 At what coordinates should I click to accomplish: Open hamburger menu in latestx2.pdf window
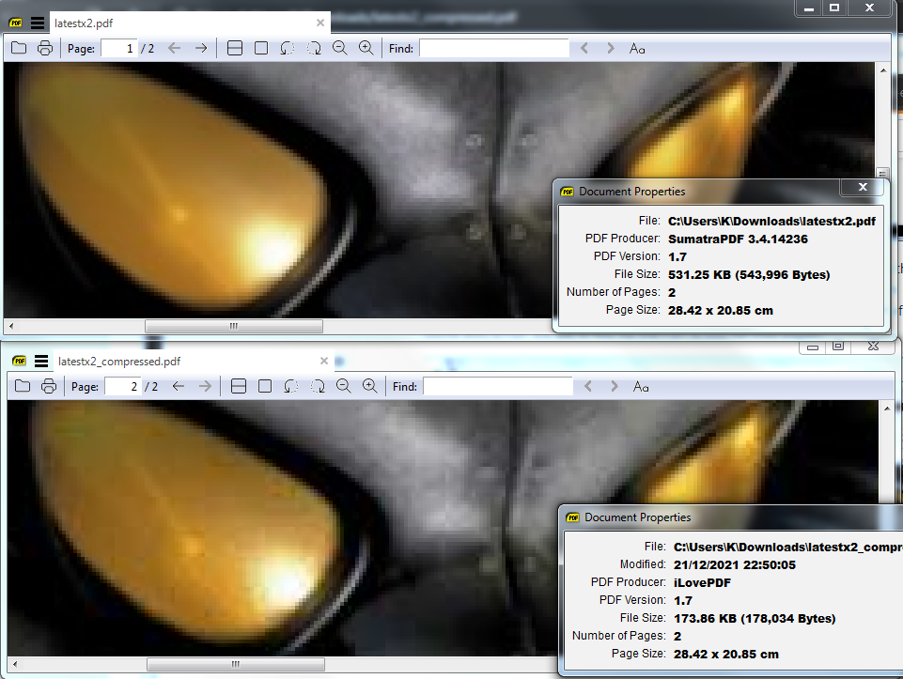coord(38,23)
